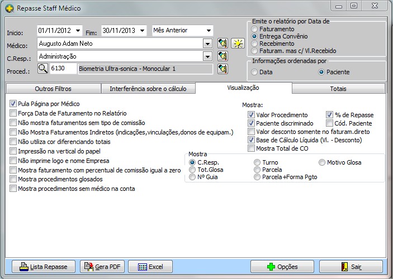Click the clear icon beside the C.Resp. field
Image resolution: width=393 pixels, height=279 pixels.
(223, 56)
